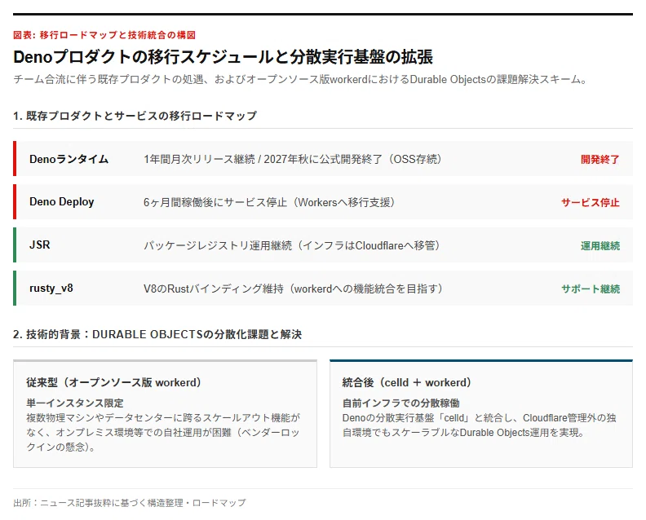Select the 'JSR' row label

coord(39,245)
